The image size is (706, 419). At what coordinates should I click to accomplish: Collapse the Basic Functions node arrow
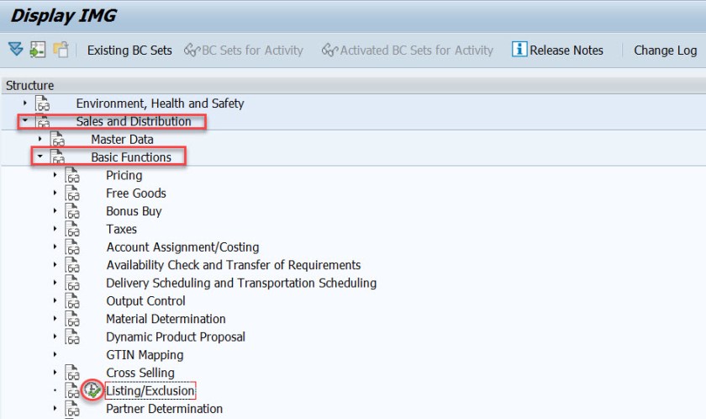tap(40, 157)
